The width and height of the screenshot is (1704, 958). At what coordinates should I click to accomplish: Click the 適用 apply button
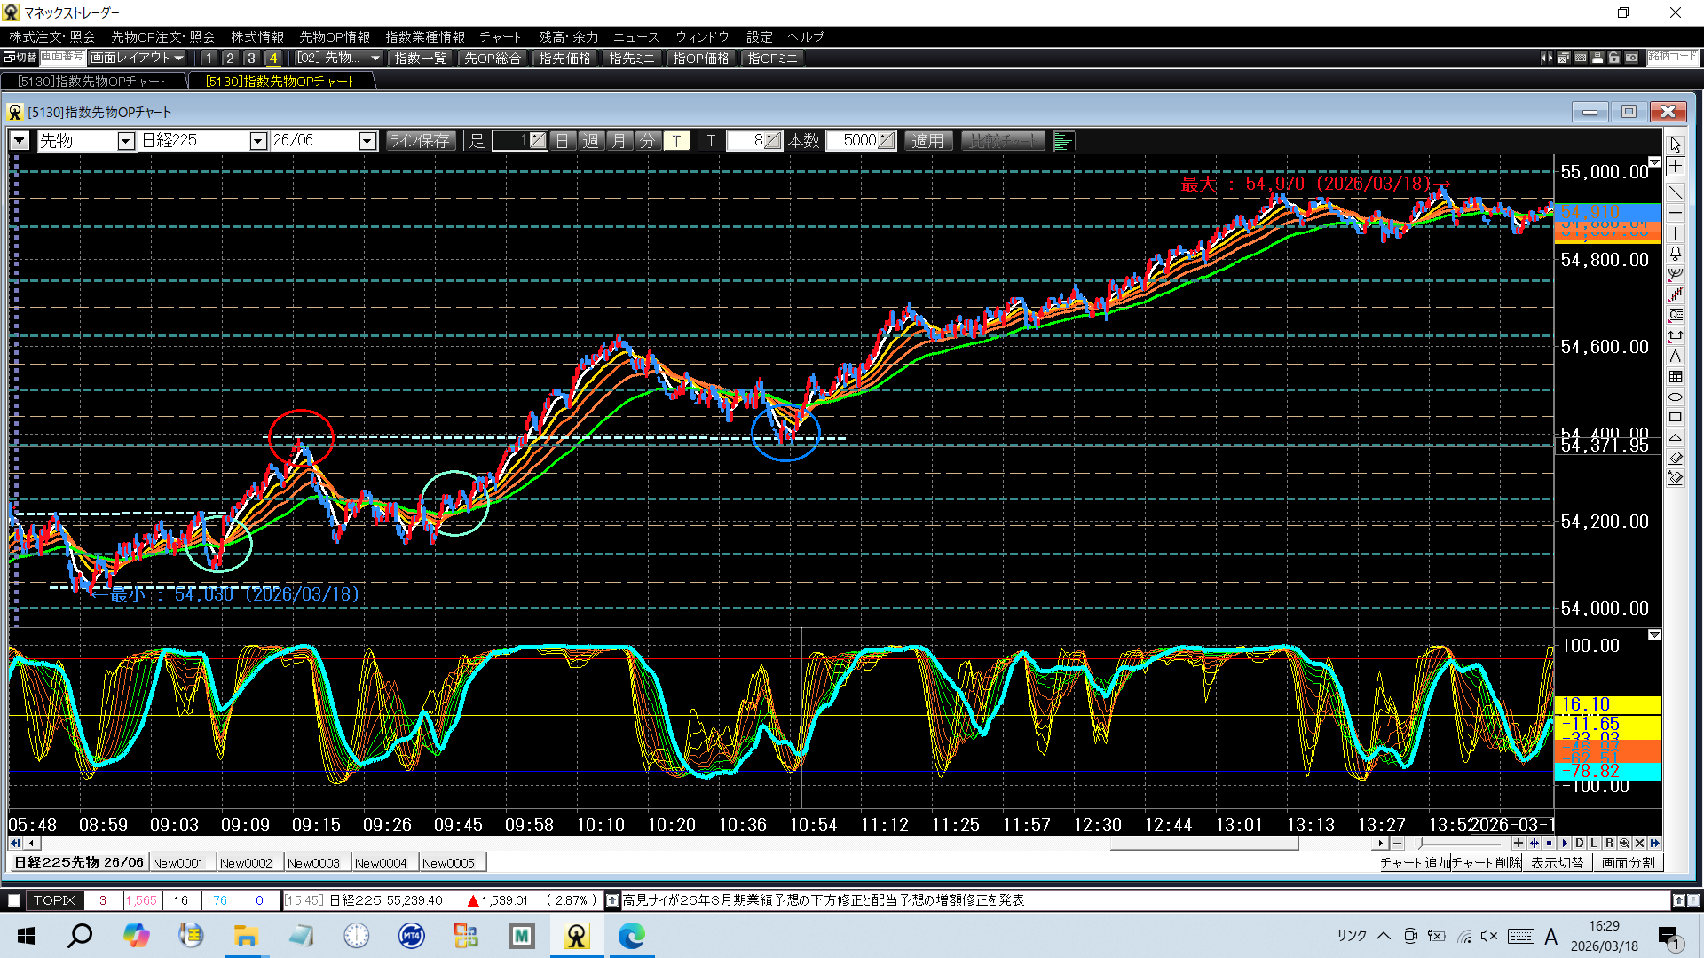coord(927,141)
